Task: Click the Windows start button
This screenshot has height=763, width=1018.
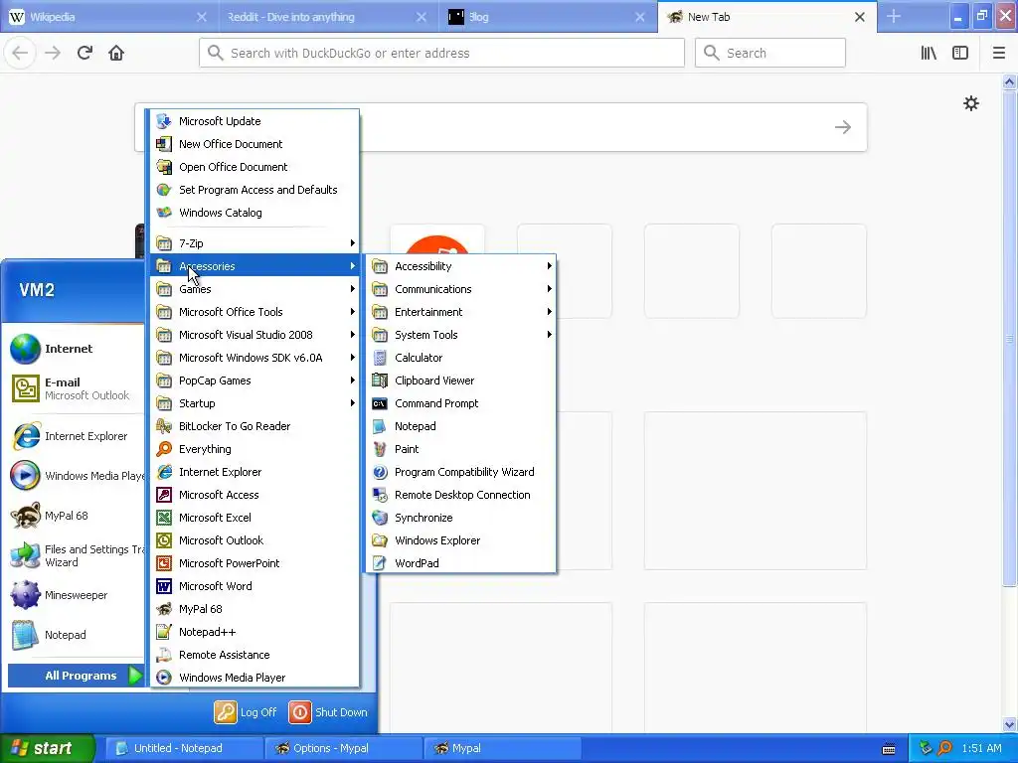Action: [48, 748]
